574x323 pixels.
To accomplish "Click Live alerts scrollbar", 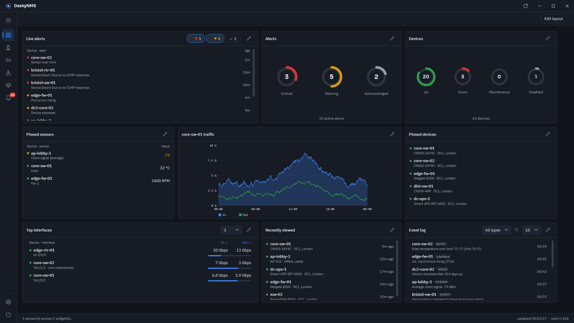I will (x=254, y=73).
